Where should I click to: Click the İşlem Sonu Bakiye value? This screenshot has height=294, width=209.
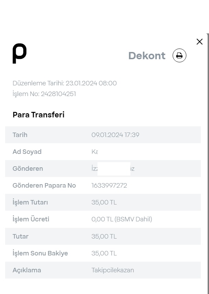(x=104, y=253)
